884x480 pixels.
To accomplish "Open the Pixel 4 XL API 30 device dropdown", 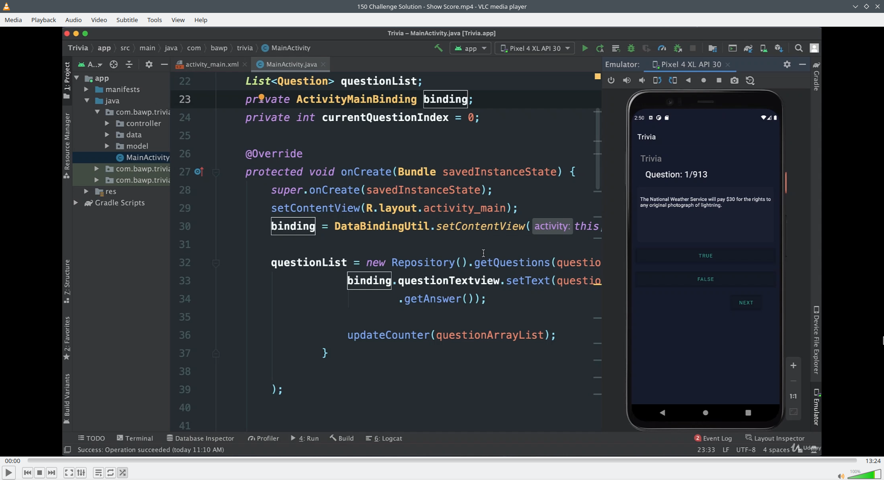I will 535,48.
